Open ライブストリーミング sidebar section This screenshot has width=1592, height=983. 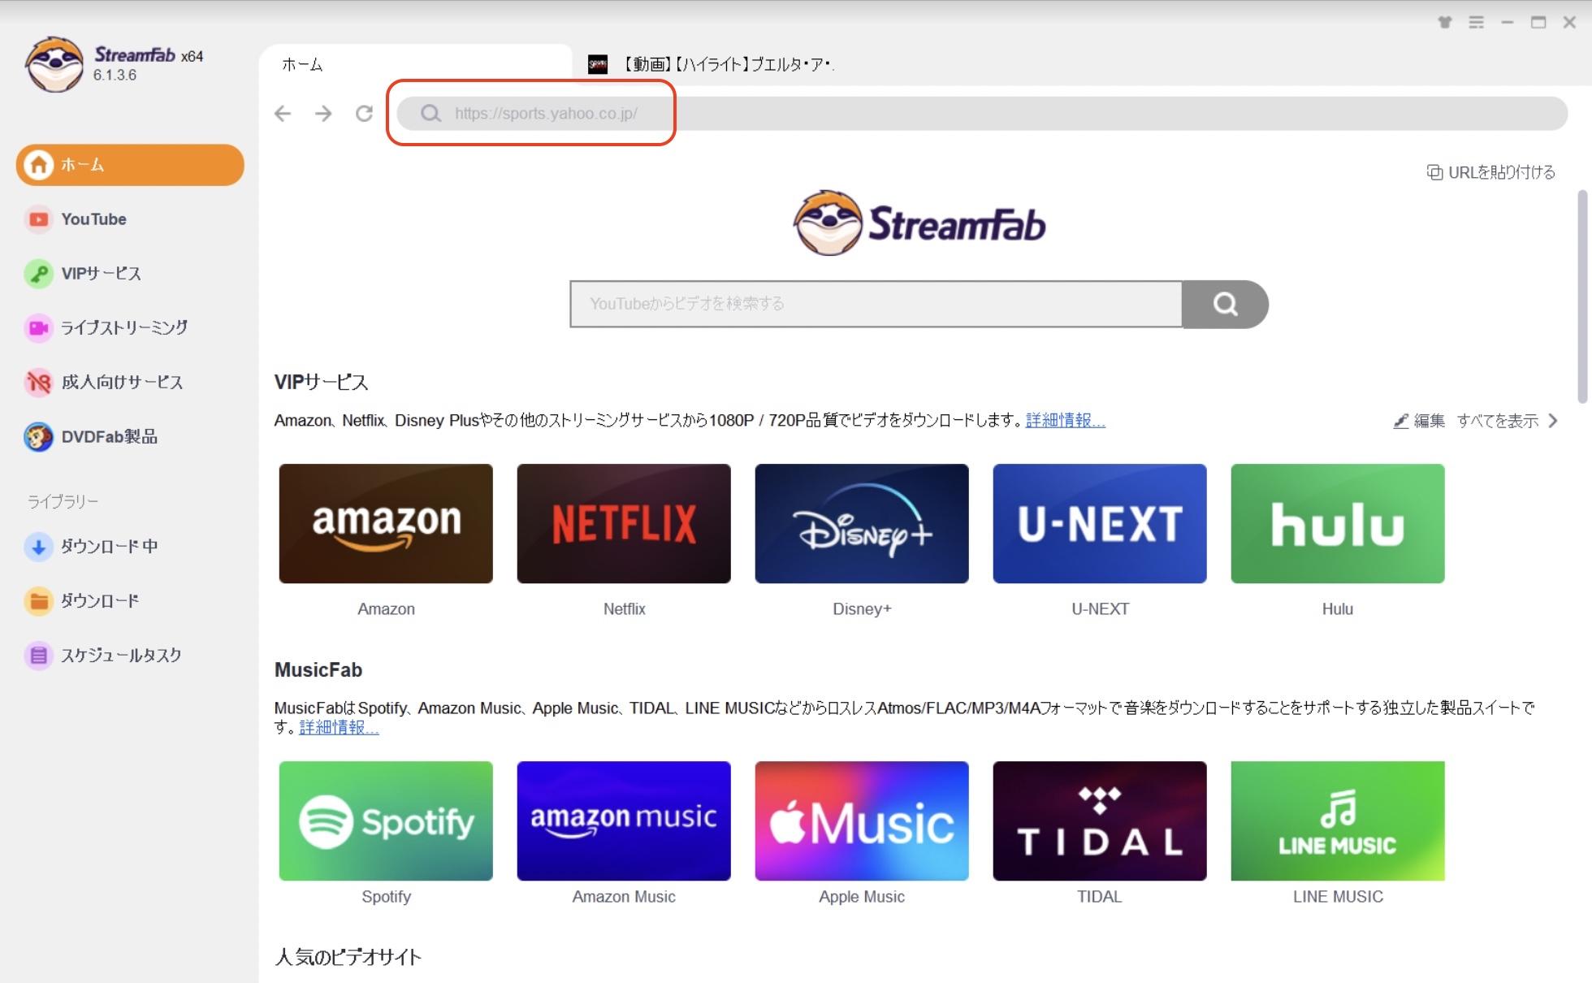coord(130,327)
